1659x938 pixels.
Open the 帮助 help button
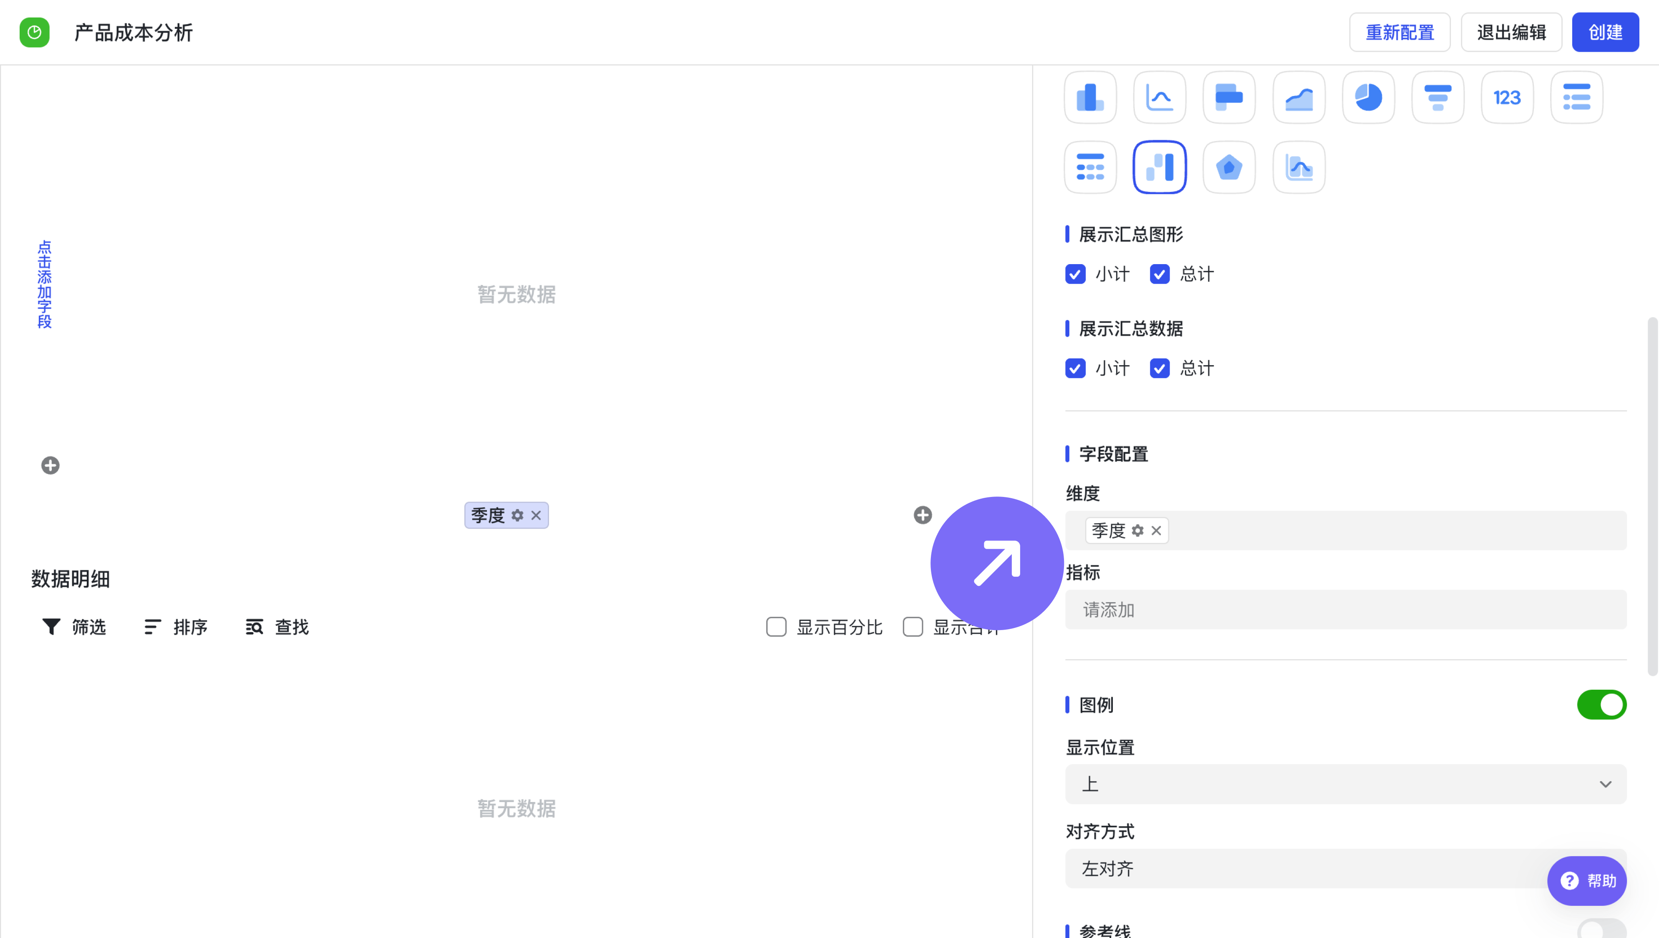point(1587,880)
